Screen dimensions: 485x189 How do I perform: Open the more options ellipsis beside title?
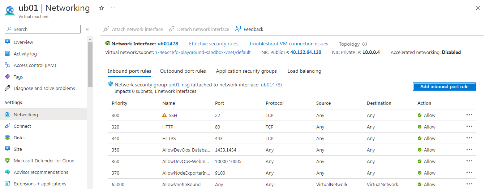pos(113,8)
